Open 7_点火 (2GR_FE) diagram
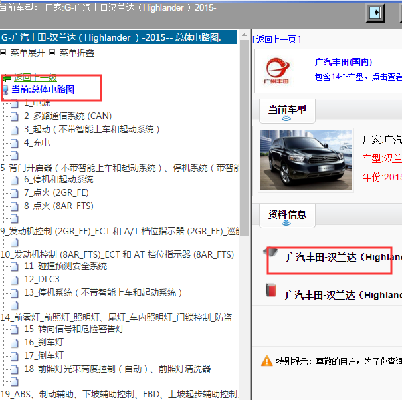The image size is (402, 400). coord(56,192)
